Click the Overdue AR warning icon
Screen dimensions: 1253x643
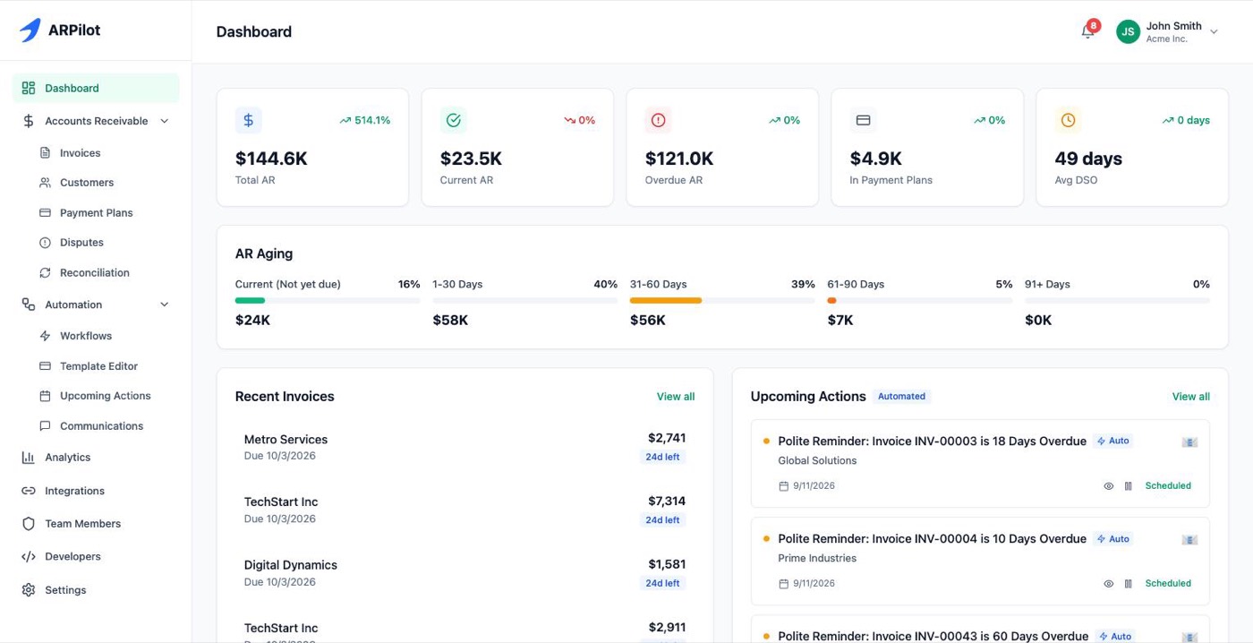[x=659, y=120]
